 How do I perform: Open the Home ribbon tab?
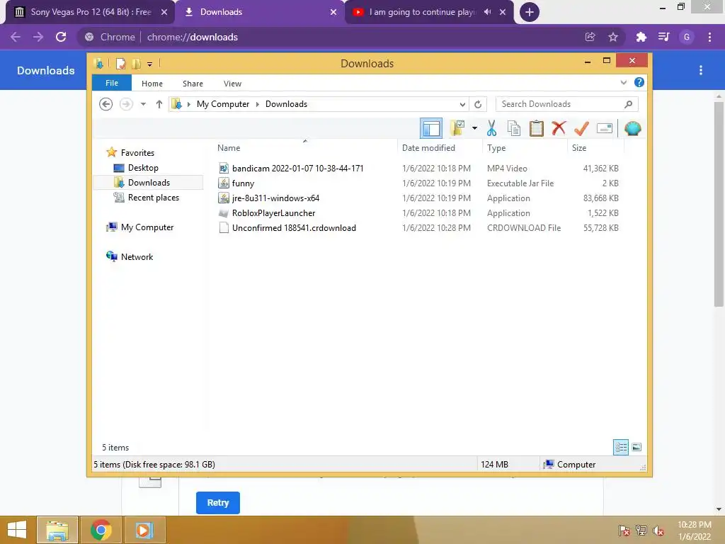(152, 84)
